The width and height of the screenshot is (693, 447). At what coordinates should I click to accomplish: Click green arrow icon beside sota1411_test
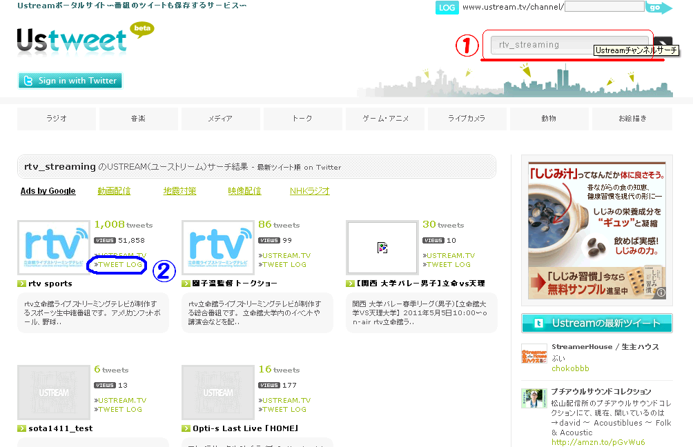point(21,428)
